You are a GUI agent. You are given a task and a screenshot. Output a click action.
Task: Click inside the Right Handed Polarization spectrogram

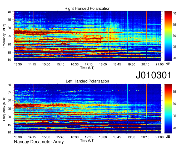pos(87,36)
